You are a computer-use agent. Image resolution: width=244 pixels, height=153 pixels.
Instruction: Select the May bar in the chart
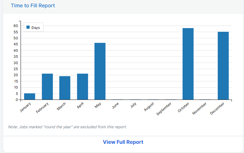point(100,71)
